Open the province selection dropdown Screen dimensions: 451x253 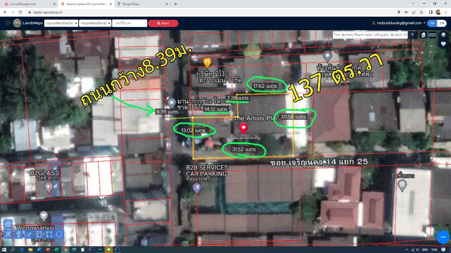click(61, 23)
